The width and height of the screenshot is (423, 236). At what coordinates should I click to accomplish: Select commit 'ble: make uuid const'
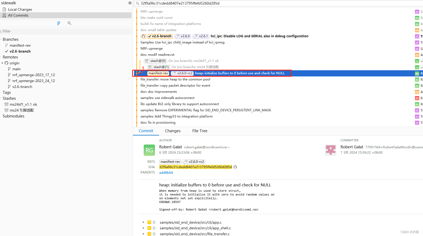[156, 18]
